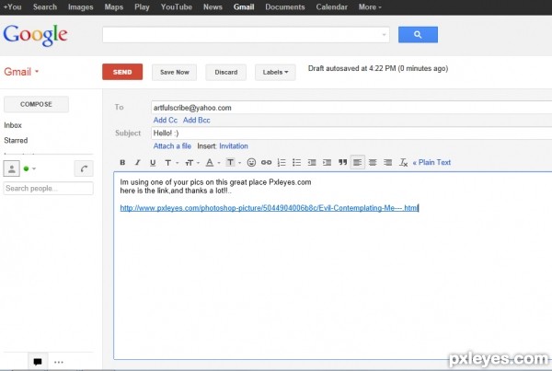Screen dimensions: 552x371
Task: Open the text highlight color T icon
Action: [230, 162]
